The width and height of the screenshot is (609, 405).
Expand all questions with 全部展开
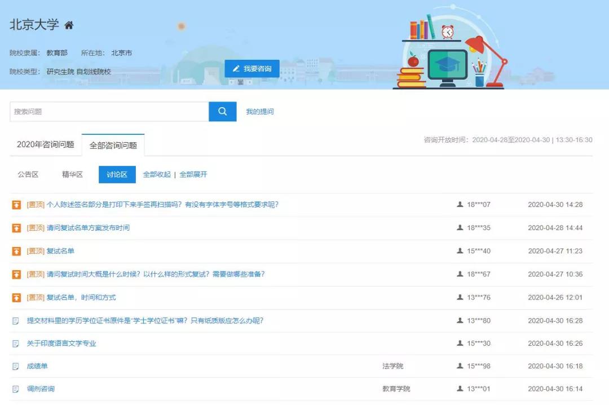click(x=193, y=175)
